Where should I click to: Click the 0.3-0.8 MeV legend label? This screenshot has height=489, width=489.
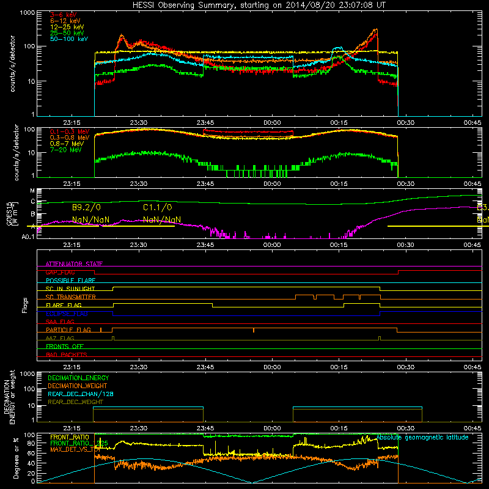[70, 138]
